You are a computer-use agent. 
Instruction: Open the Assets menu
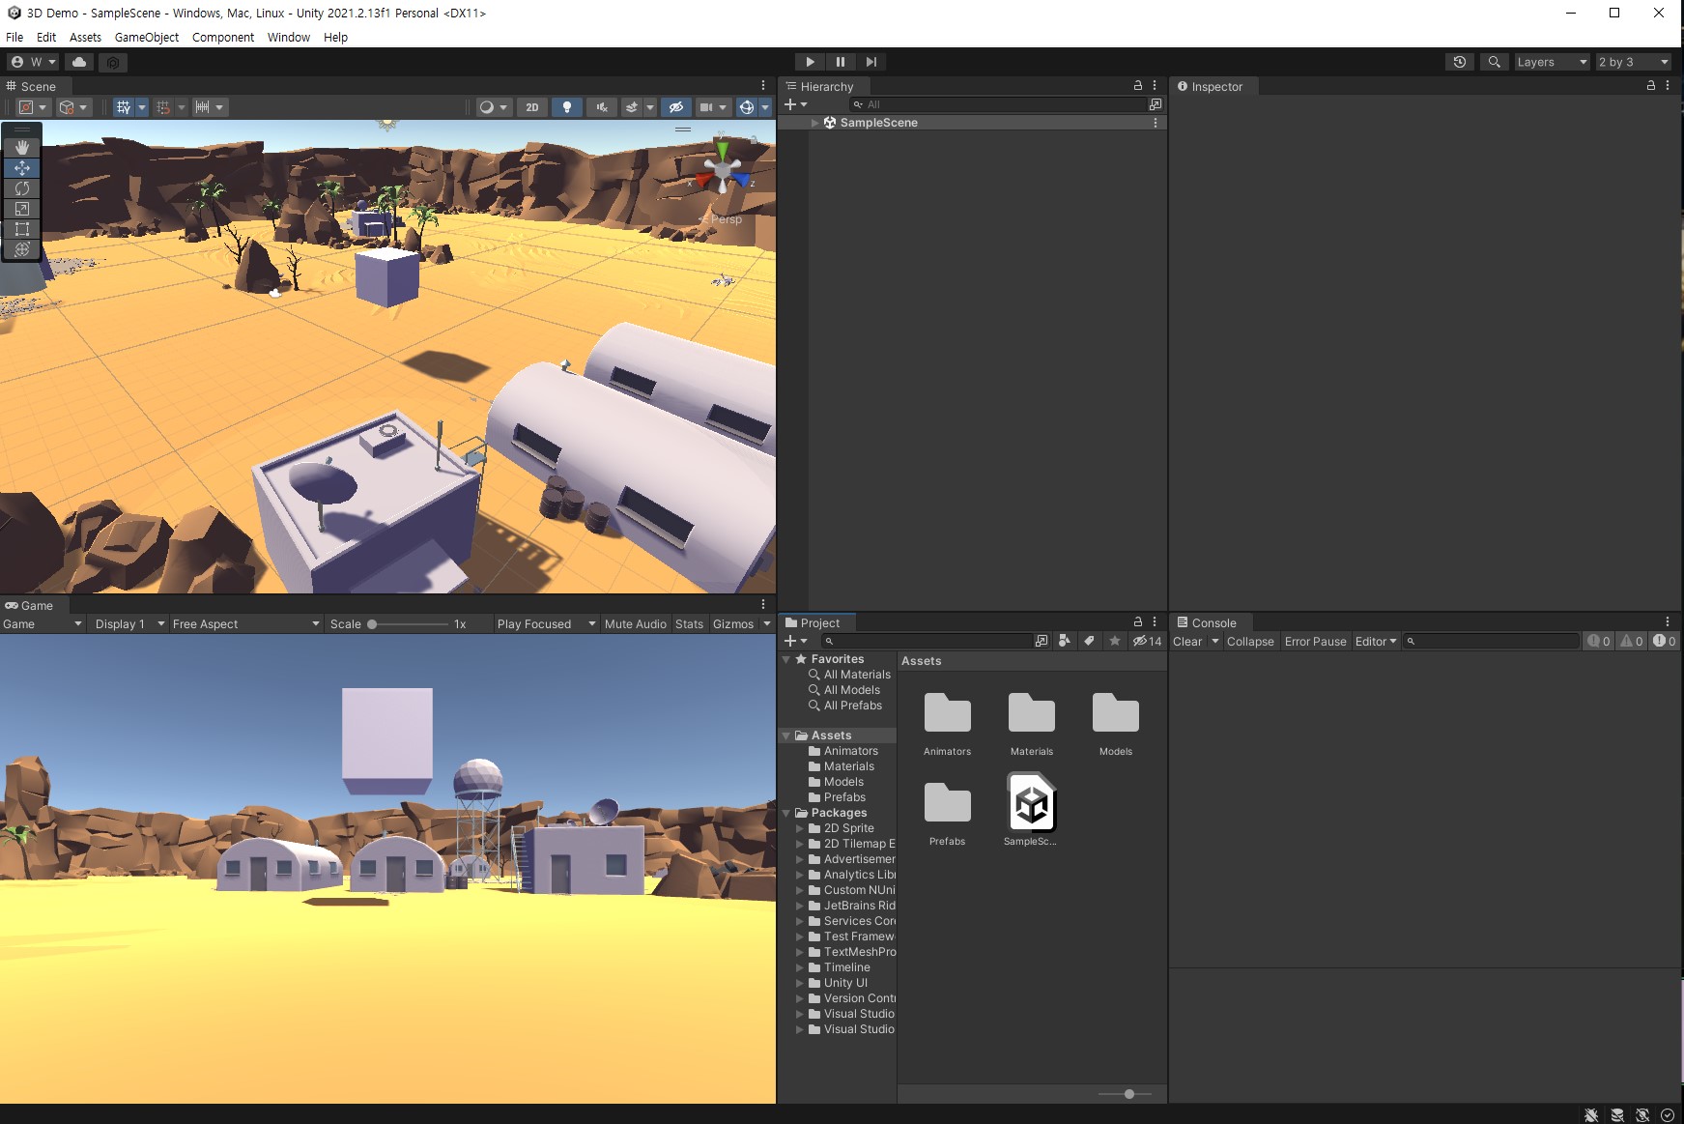(85, 37)
